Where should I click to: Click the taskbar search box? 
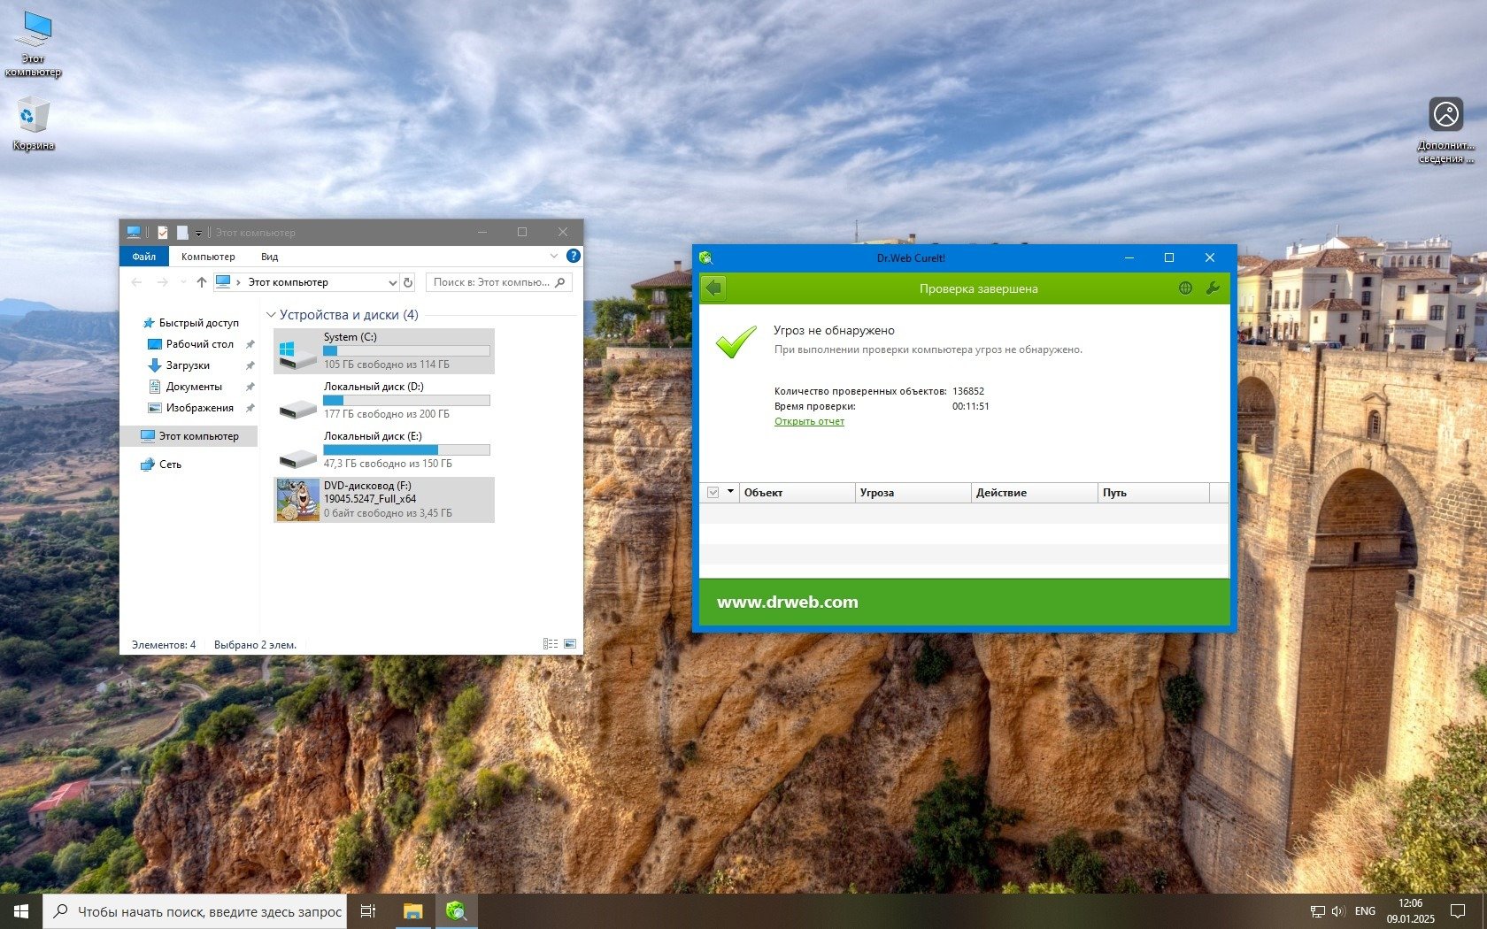point(195,911)
